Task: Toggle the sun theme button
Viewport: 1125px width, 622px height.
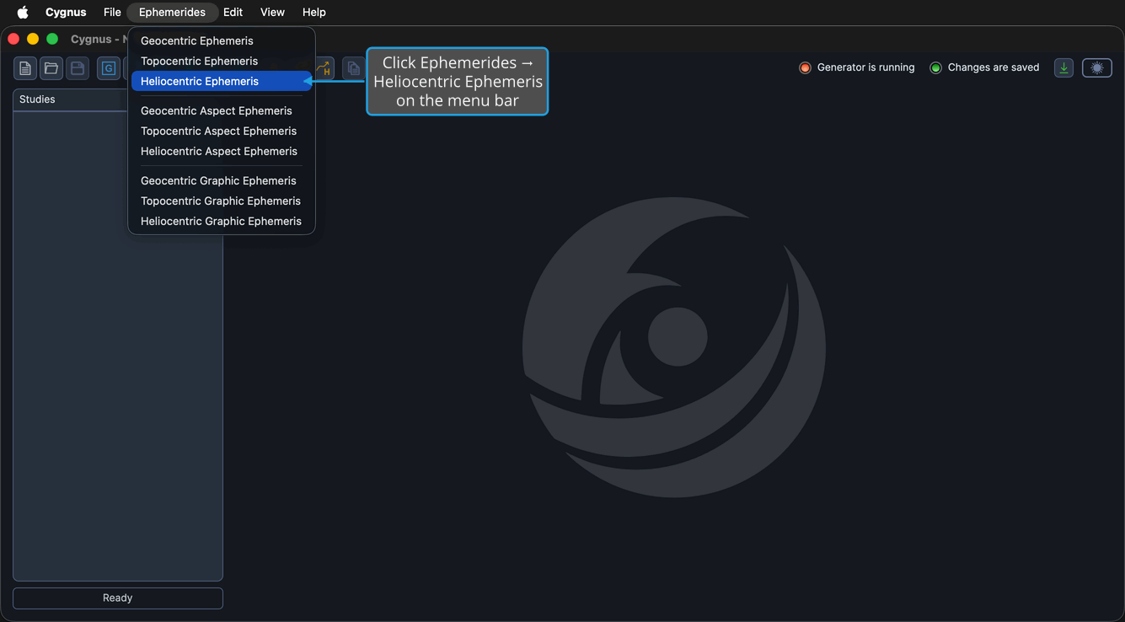Action: pos(1097,67)
